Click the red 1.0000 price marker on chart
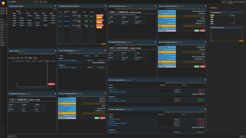Image resolution: width=246 pixels, height=138 pixels. (52, 84)
